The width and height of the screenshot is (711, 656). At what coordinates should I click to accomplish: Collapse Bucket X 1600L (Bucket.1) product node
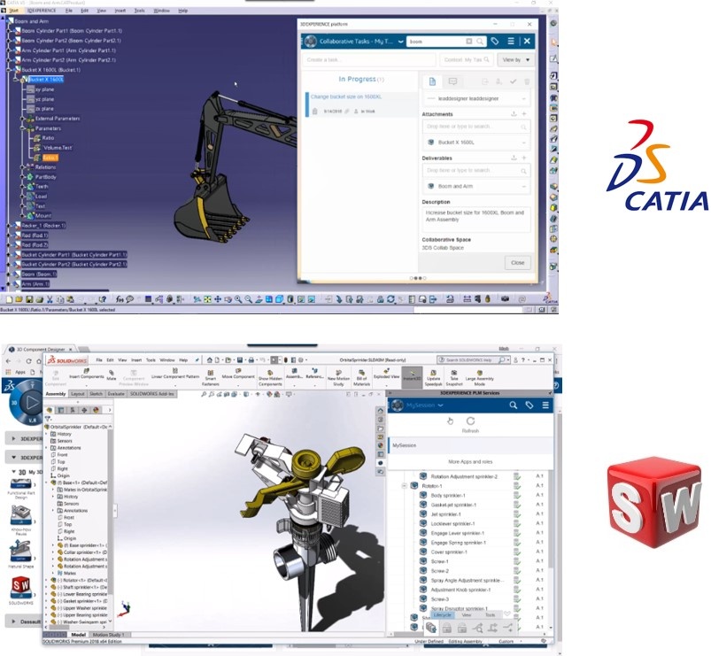[10, 70]
